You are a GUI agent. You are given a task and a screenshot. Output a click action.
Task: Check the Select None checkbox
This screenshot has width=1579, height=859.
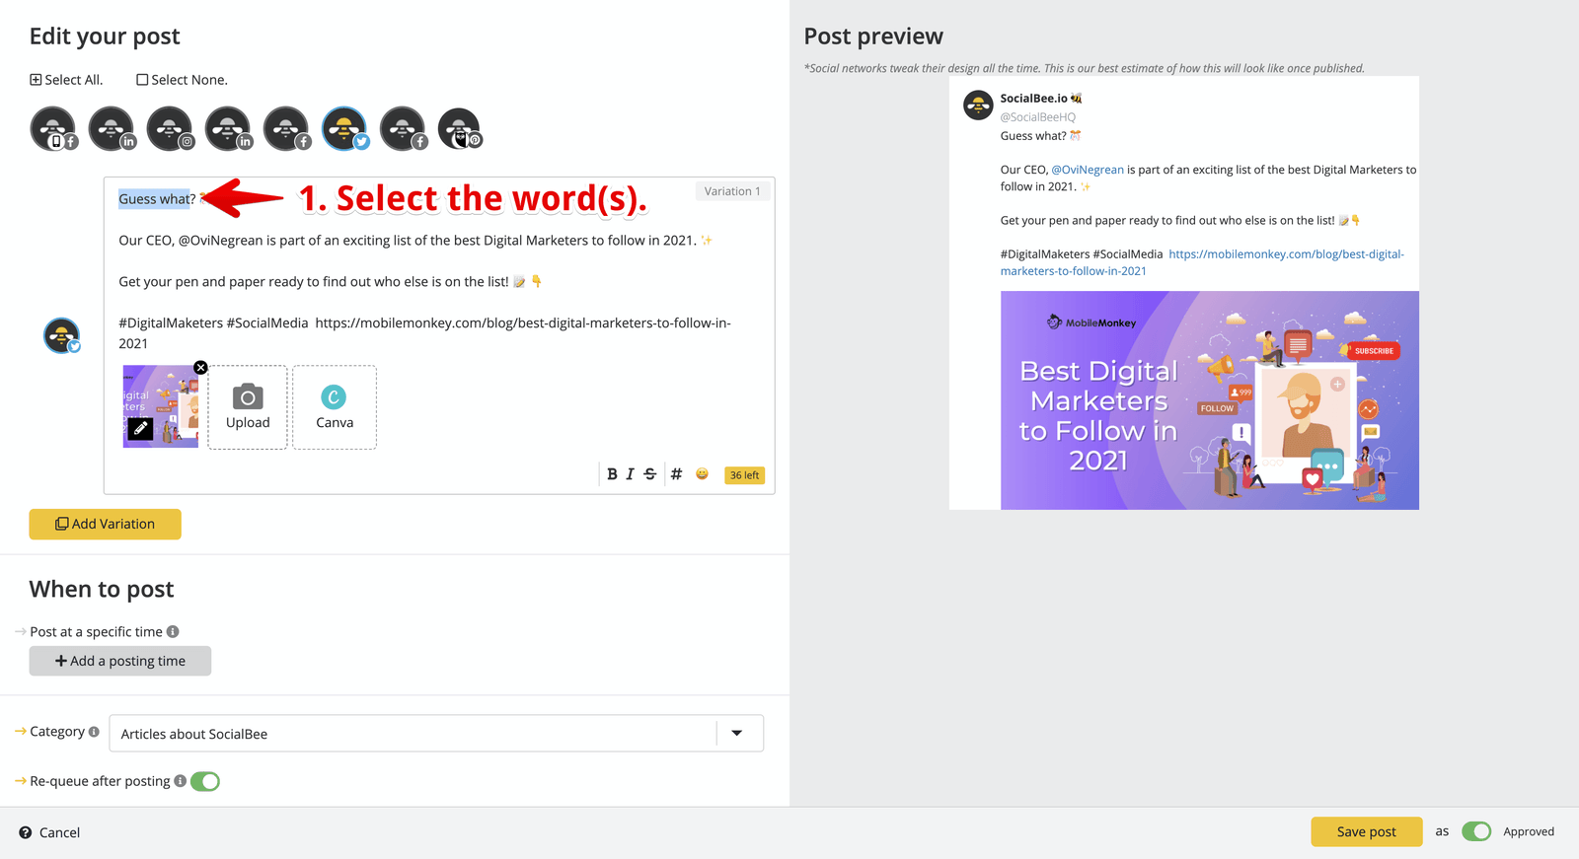click(142, 79)
